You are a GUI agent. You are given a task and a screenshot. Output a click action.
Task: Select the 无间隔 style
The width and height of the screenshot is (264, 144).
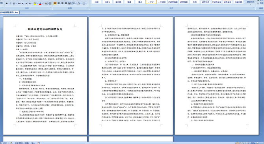(x=162, y=2)
